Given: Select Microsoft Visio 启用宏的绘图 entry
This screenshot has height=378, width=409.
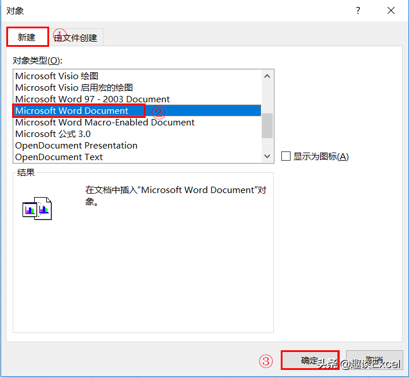Looking at the screenshot, I should tap(137, 88).
